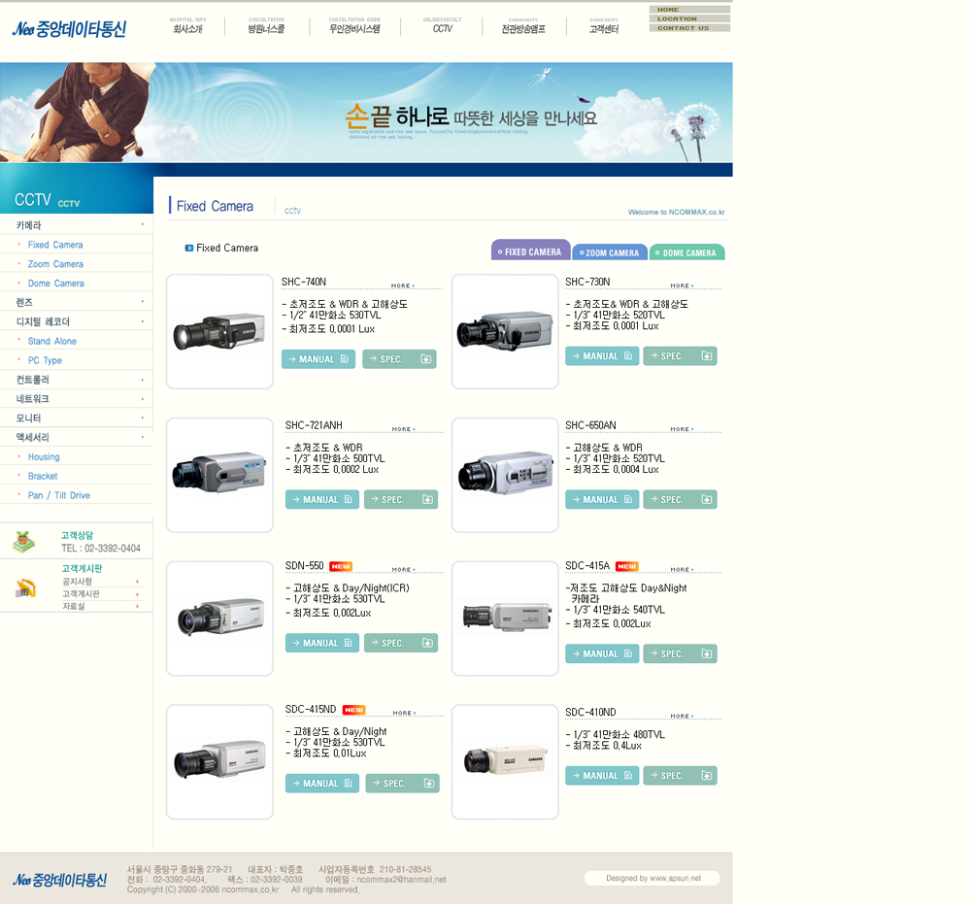971x904 pixels.
Task: Open MANUAL for SDC-415A camera
Action: 602,654
